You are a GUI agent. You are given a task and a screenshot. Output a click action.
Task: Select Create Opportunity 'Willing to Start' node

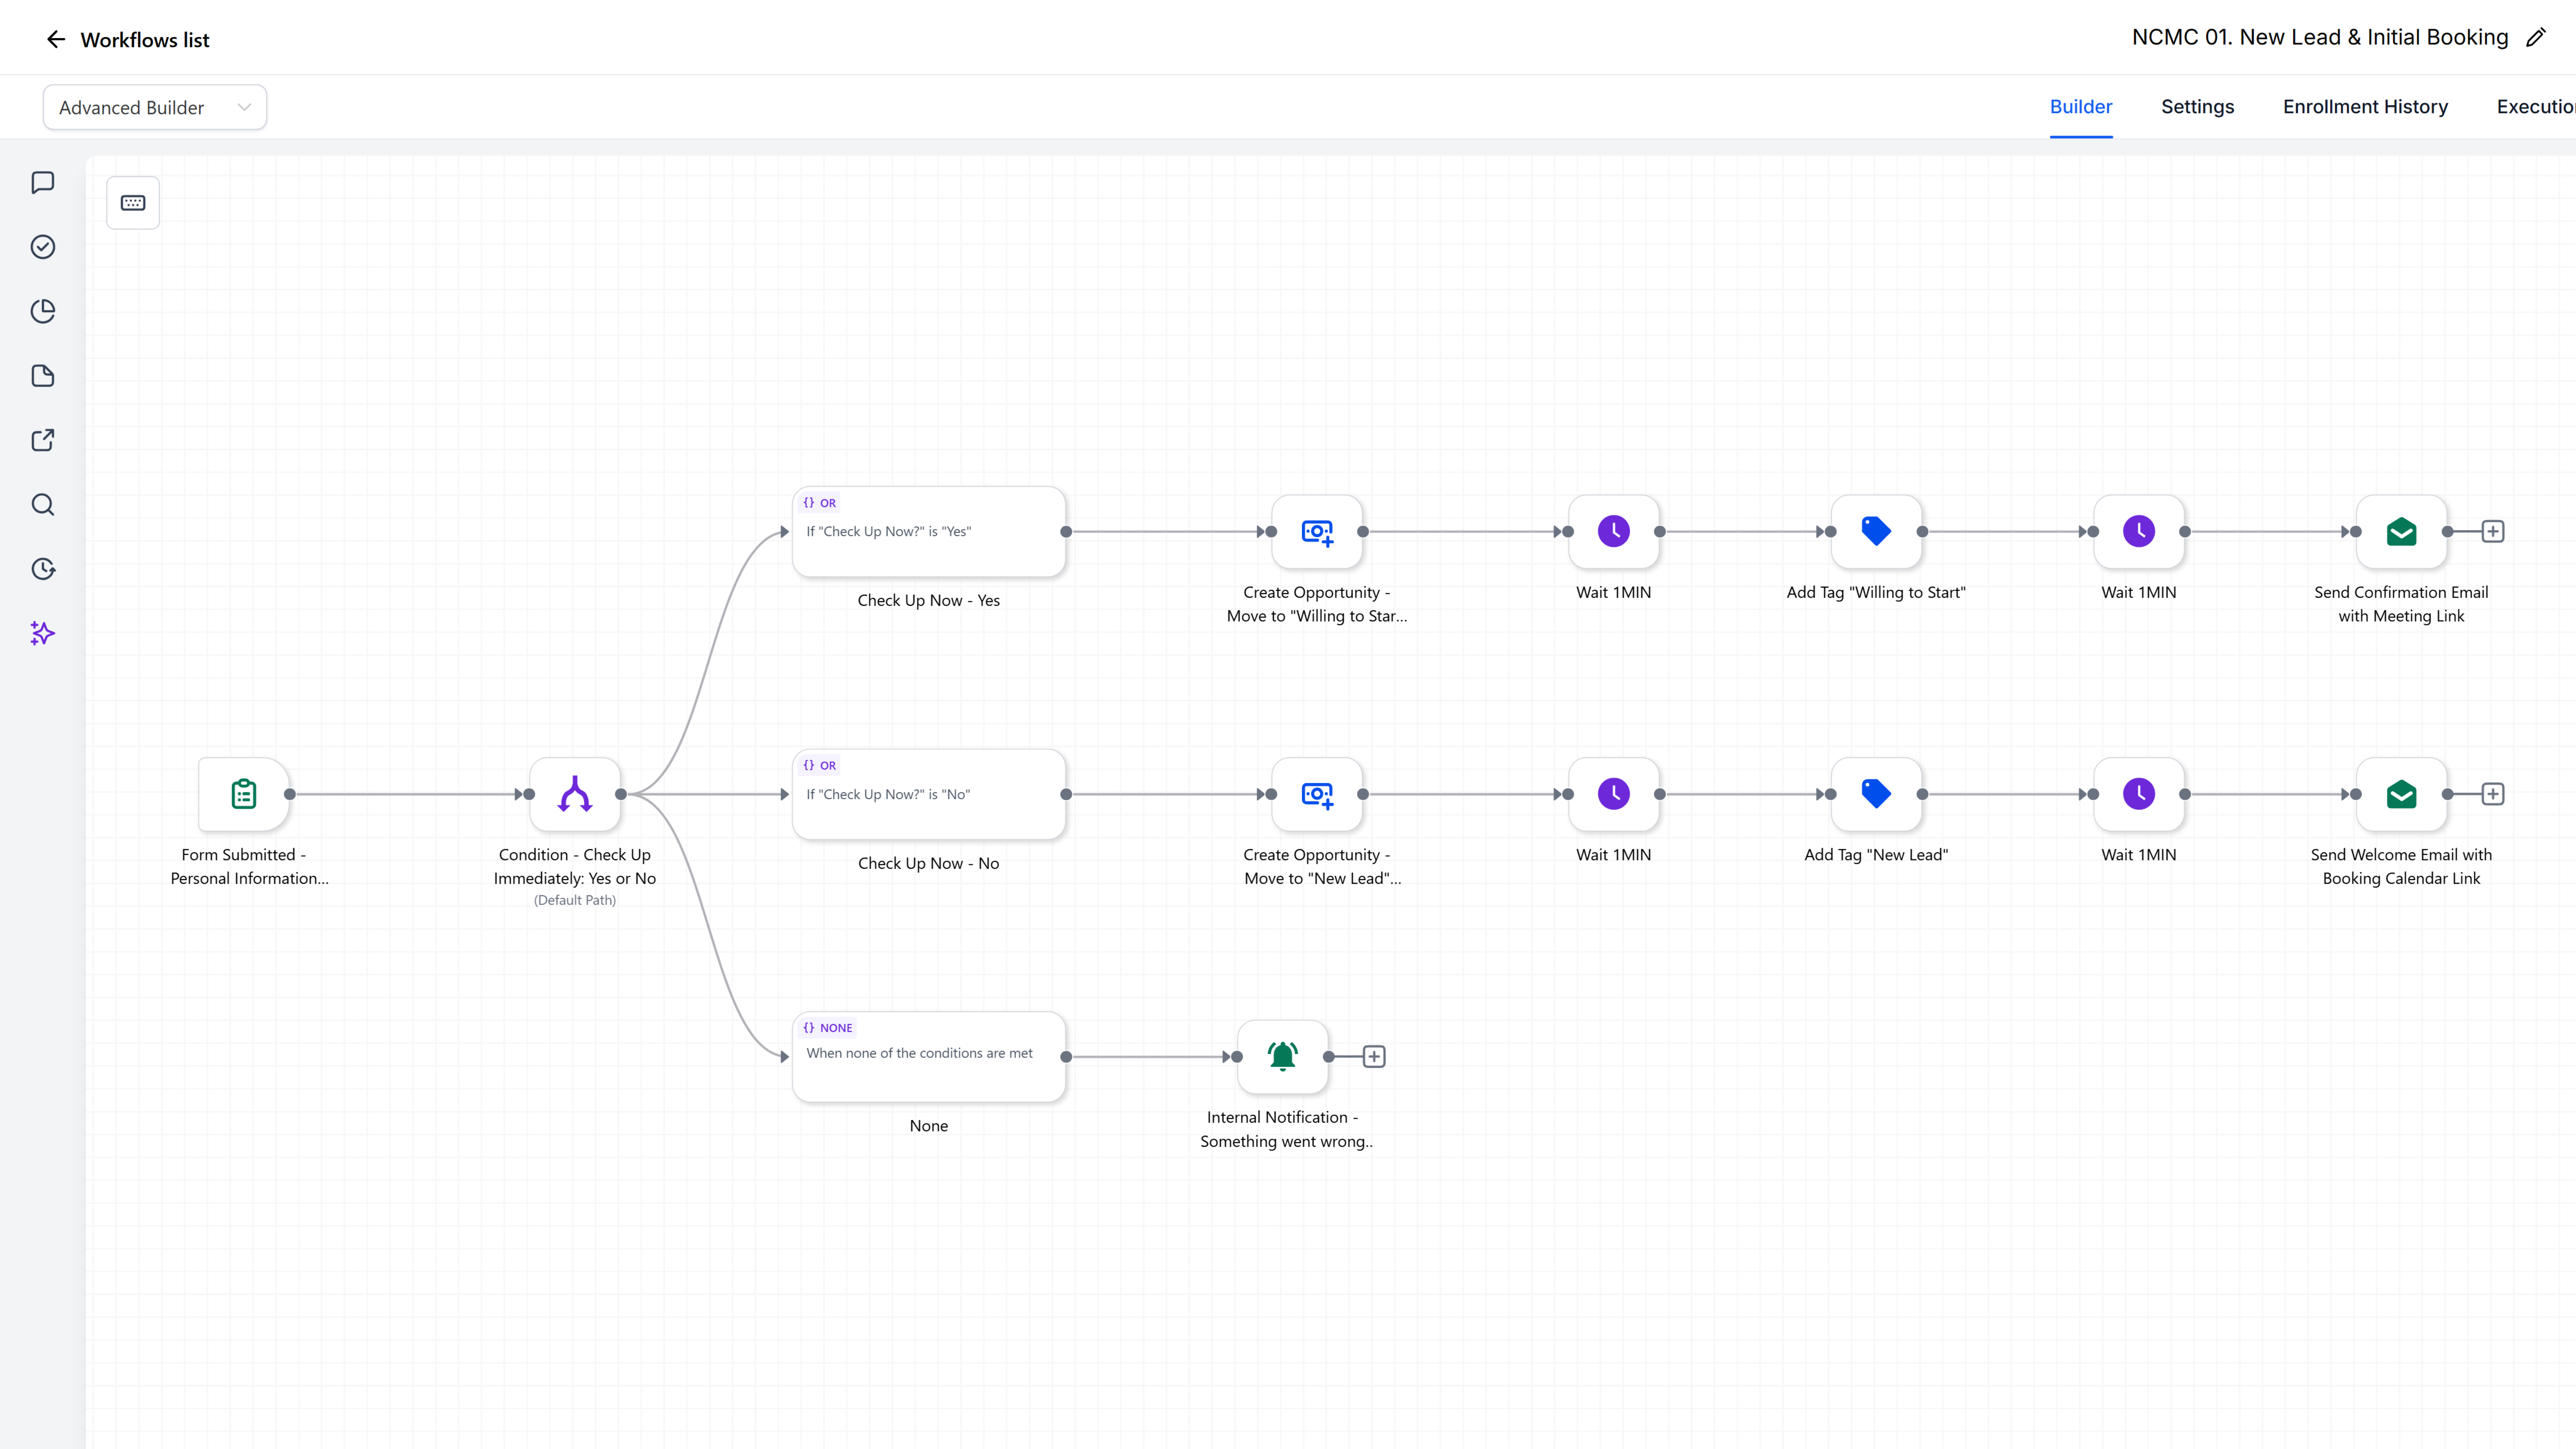[x=1317, y=532]
